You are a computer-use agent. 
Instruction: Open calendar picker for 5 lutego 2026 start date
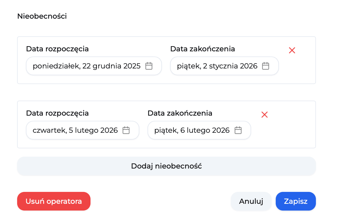point(126,130)
